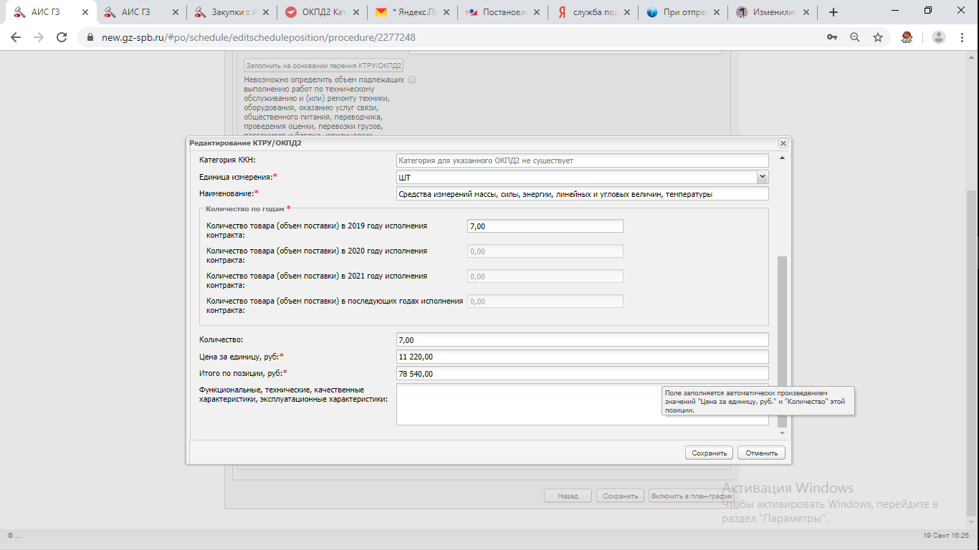Save the dialog with Сохранить

[x=710, y=453]
